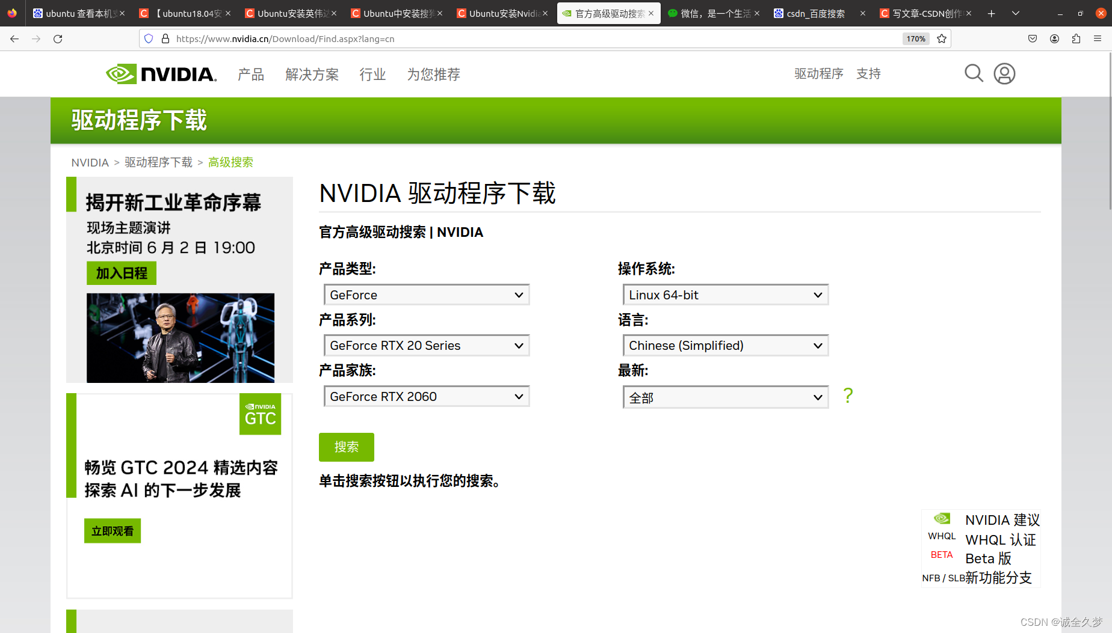The height and width of the screenshot is (633, 1112).
Task: Click the 畅览 GTC 2024 精选内容 heading
Action: (x=181, y=468)
